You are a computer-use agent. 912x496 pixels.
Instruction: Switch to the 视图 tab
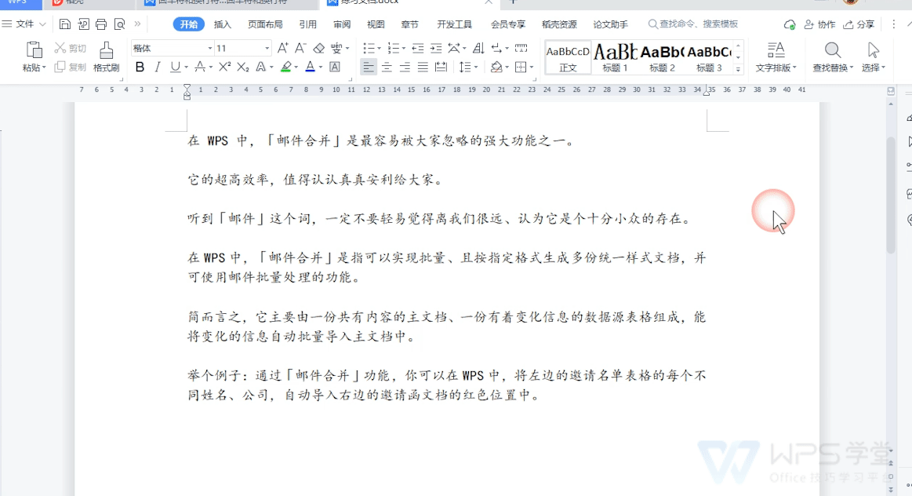pos(376,24)
